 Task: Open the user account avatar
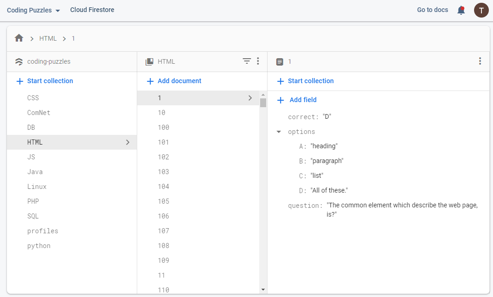coord(481,10)
